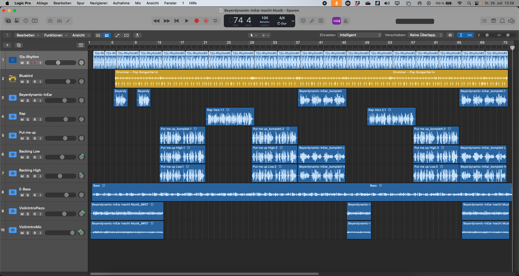The height and width of the screenshot is (276, 519).
Task: Open the Inspector icon in toolbar
Action: [17, 21]
